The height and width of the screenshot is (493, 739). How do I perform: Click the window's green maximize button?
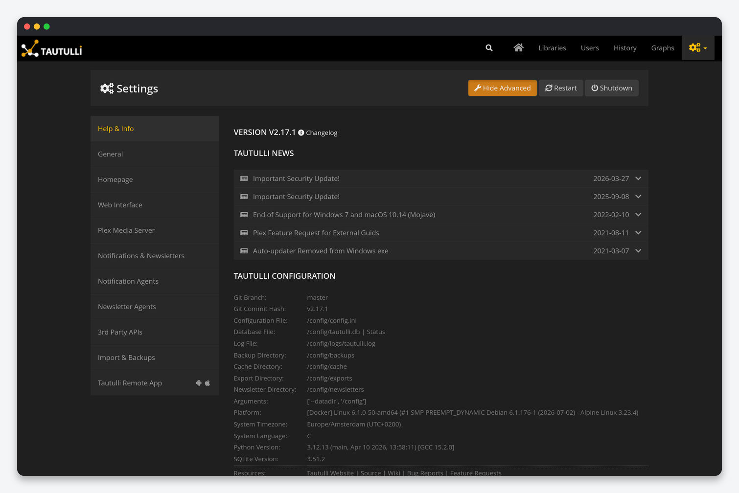click(x=46, y=26)
